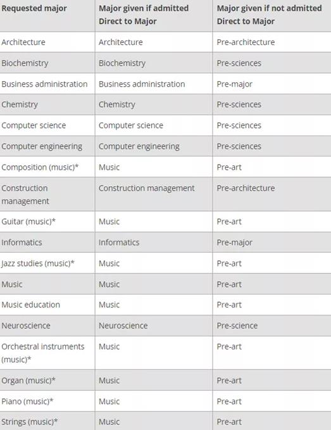Click Construction management in the middle column

point(147,188)
